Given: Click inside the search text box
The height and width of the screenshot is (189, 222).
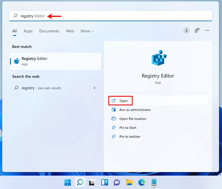Looking at the screenshot, I should click(x=127, y=16).
